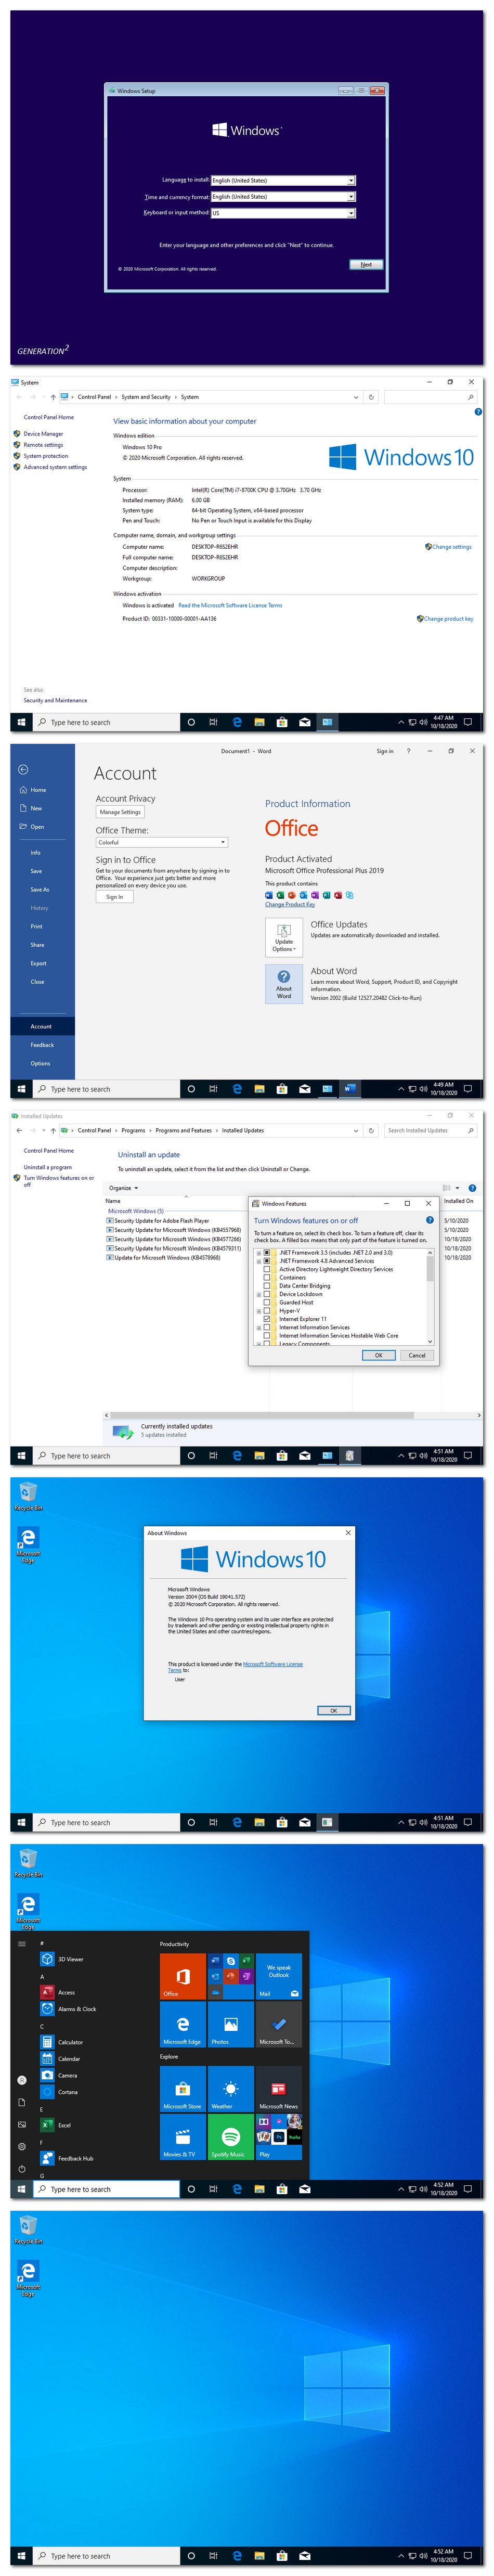Select Security Update for Adobe Flash Player row
This screenshot has width=494, height=2576.
(161, 1221)
